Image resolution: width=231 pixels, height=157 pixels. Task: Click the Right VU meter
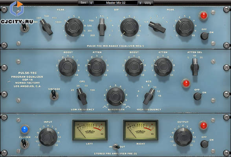tap(141, 130)
